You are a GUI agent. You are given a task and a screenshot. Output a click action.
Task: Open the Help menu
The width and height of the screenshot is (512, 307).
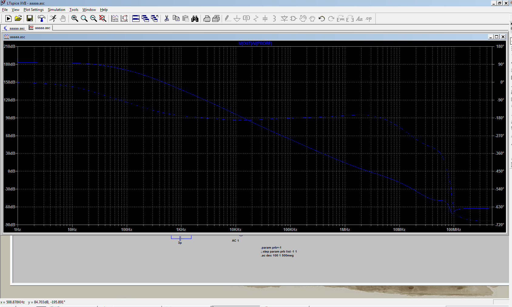pos(104,10)
